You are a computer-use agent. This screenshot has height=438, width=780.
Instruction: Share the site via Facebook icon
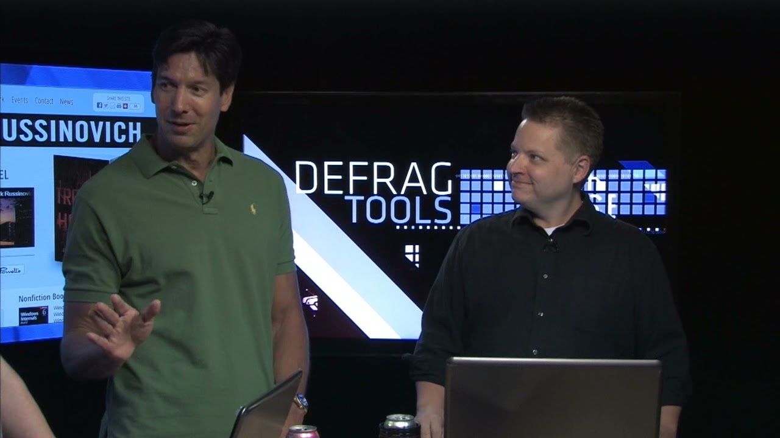[x=99, y=105]
